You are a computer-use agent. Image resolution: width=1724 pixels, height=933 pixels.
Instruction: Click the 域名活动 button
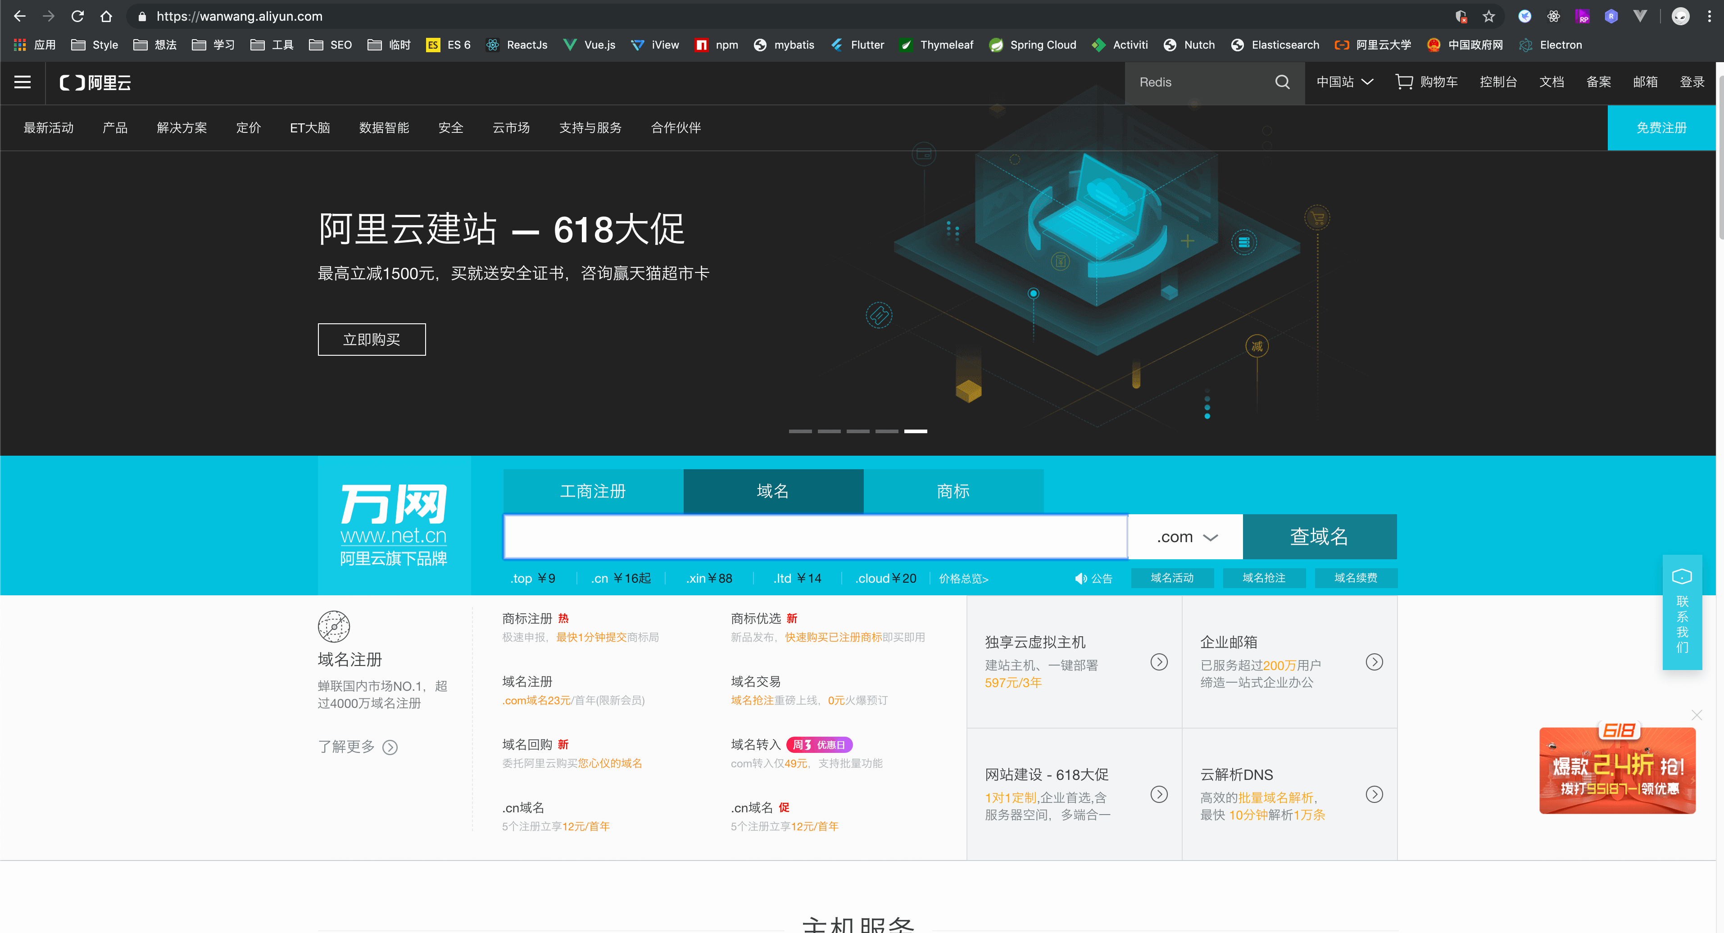click(x=1172, y=578)
